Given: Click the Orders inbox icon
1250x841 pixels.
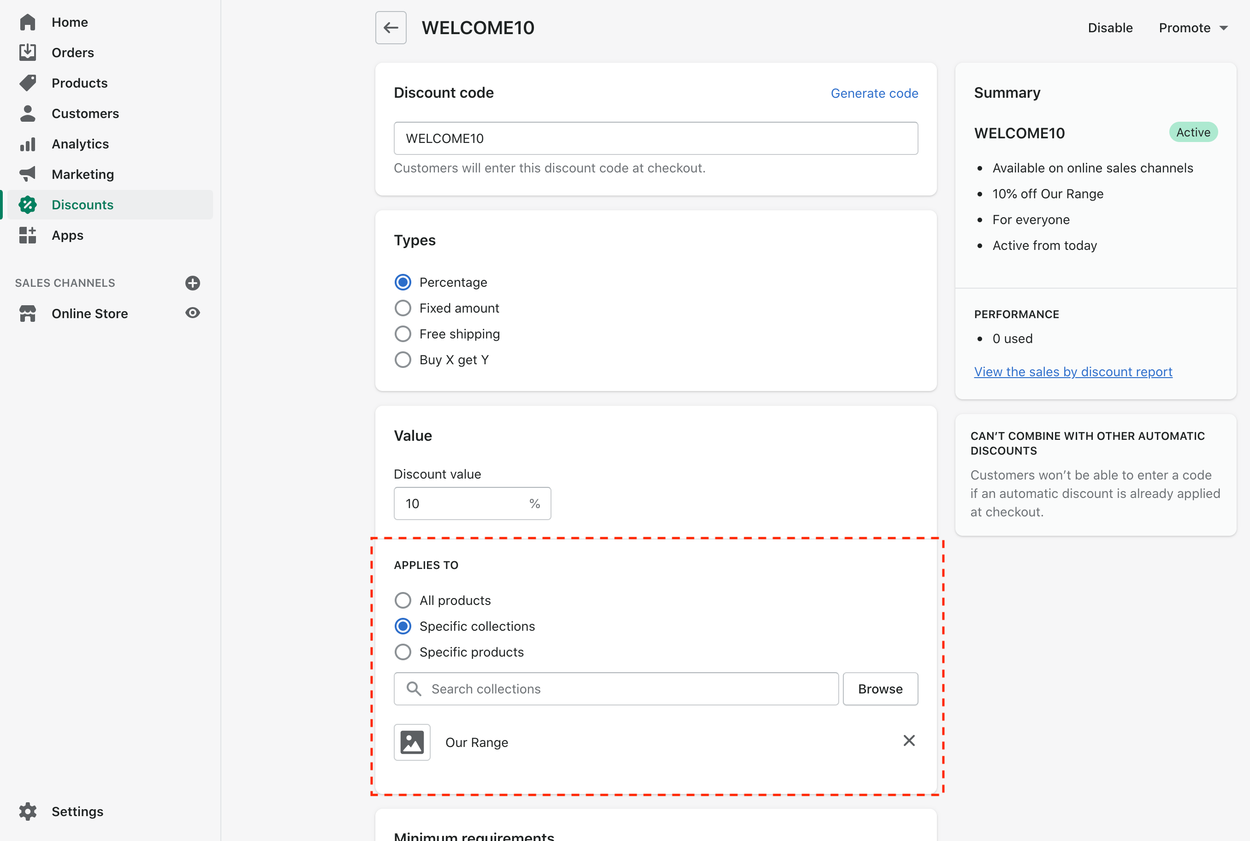Looking at the screenshot, I should (27, 53).
